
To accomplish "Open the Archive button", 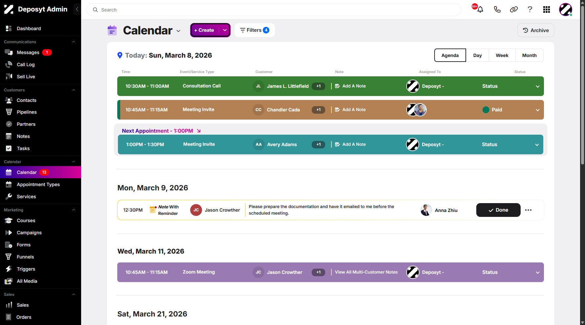I will click(536, 30).
